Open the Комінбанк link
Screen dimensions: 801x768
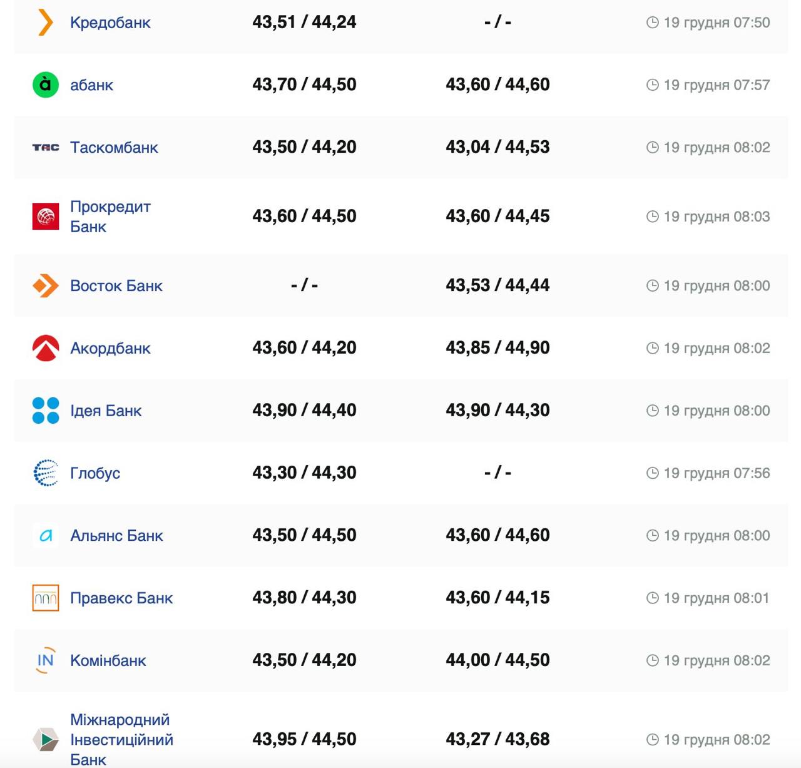click(108, 660)
